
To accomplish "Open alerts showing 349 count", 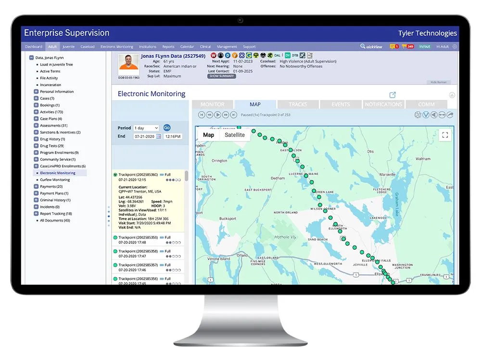I will pos(407,46).
